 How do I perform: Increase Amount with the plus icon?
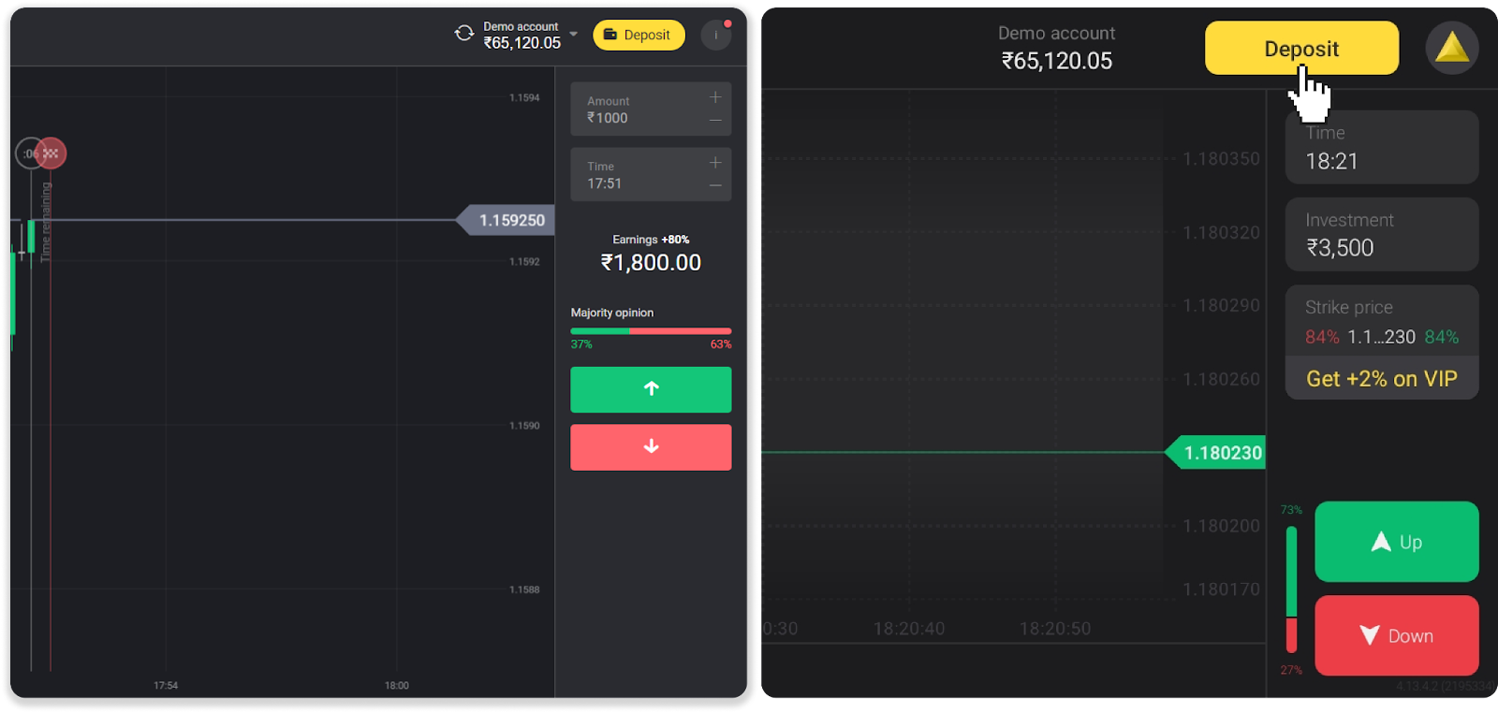click(x=715, y=97)
